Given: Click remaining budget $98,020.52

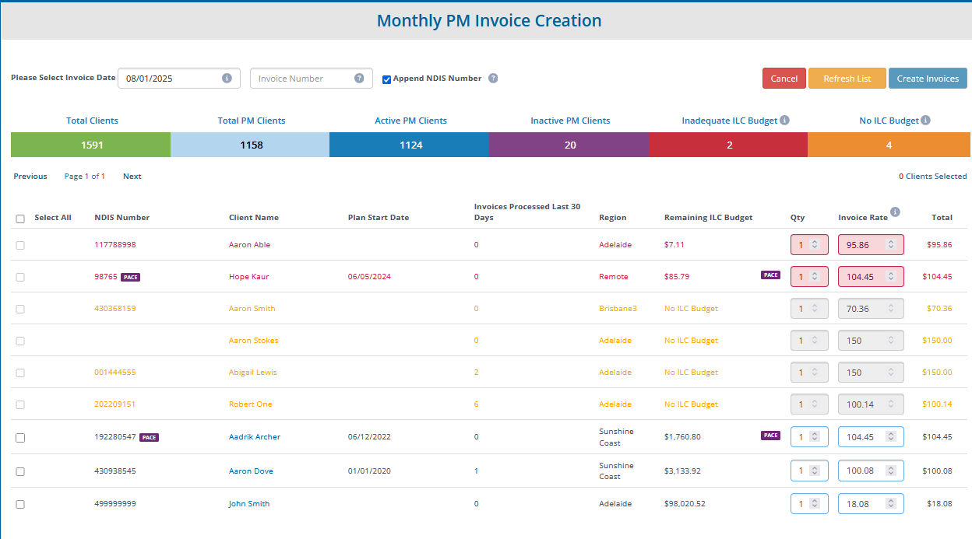Looking at the screenshot, I should [685, 504].
